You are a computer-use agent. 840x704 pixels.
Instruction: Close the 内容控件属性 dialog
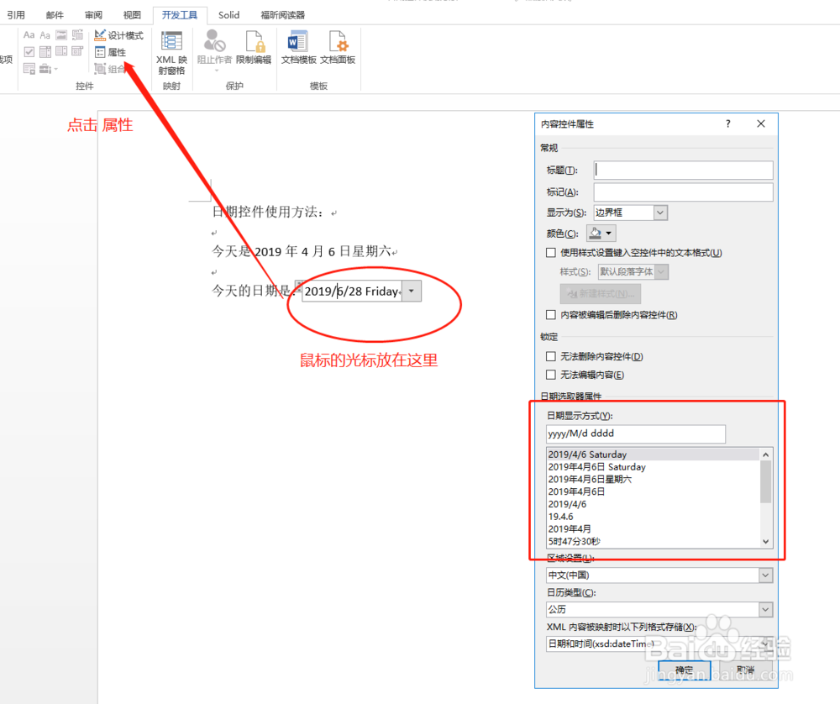coord(761,123)
